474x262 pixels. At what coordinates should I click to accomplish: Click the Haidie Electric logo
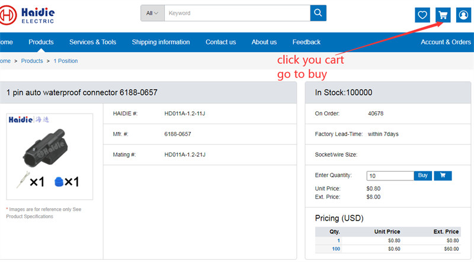28,15
